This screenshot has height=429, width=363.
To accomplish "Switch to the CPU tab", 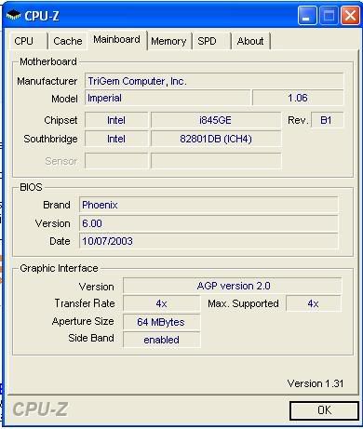I will pyautogui.click(x=28, y=41).
